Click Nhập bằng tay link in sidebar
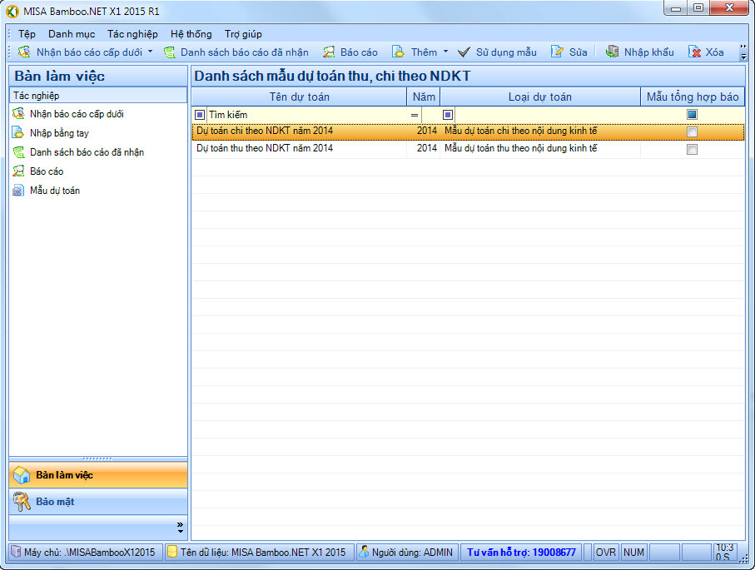 click(59, 133)
